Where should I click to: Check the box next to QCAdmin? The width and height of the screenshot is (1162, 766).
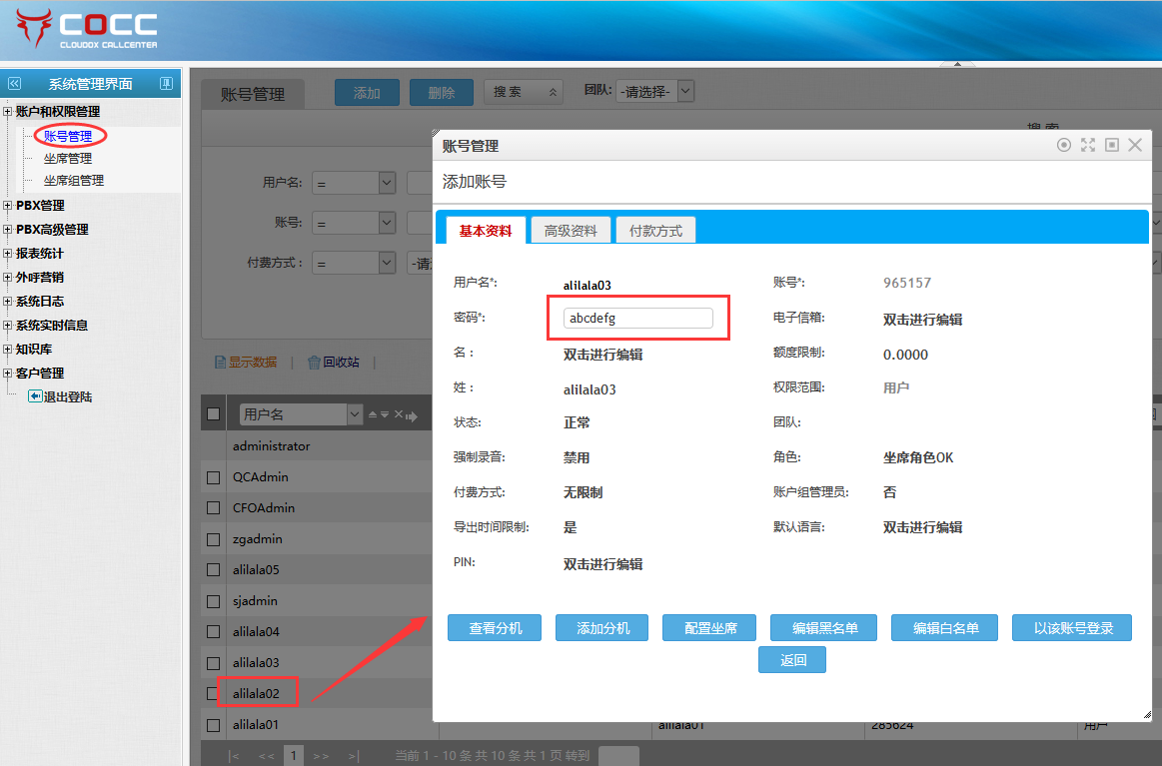[213, 477]
